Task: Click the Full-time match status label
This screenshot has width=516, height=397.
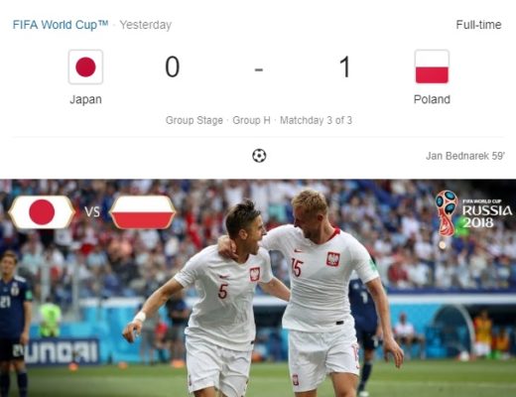Action: click(478, 25)
